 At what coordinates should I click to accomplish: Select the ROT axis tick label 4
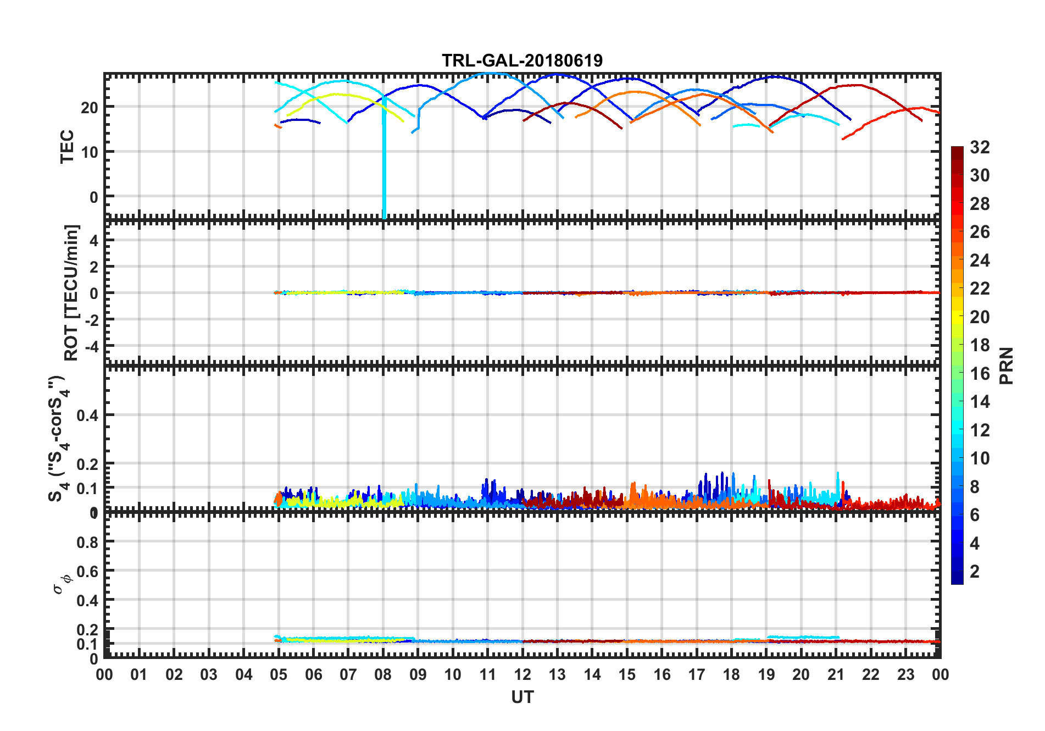tap(94, 240)
